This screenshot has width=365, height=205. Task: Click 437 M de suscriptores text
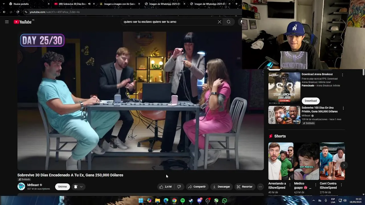point(38,189)
